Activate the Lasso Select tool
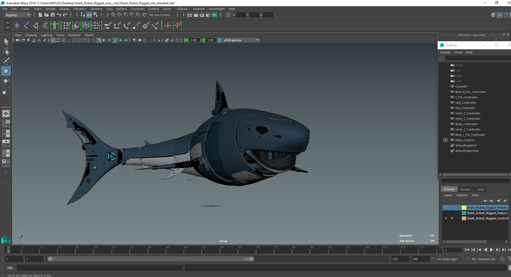511x277 pixels. click(6, 51)
